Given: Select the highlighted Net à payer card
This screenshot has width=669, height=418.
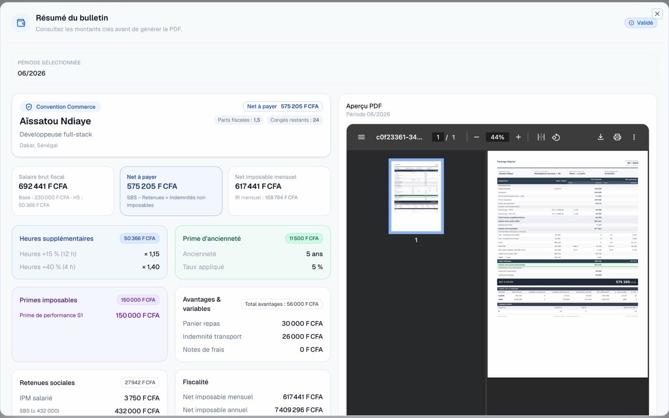Looking at the screenshot, I should tap(171, 191).
